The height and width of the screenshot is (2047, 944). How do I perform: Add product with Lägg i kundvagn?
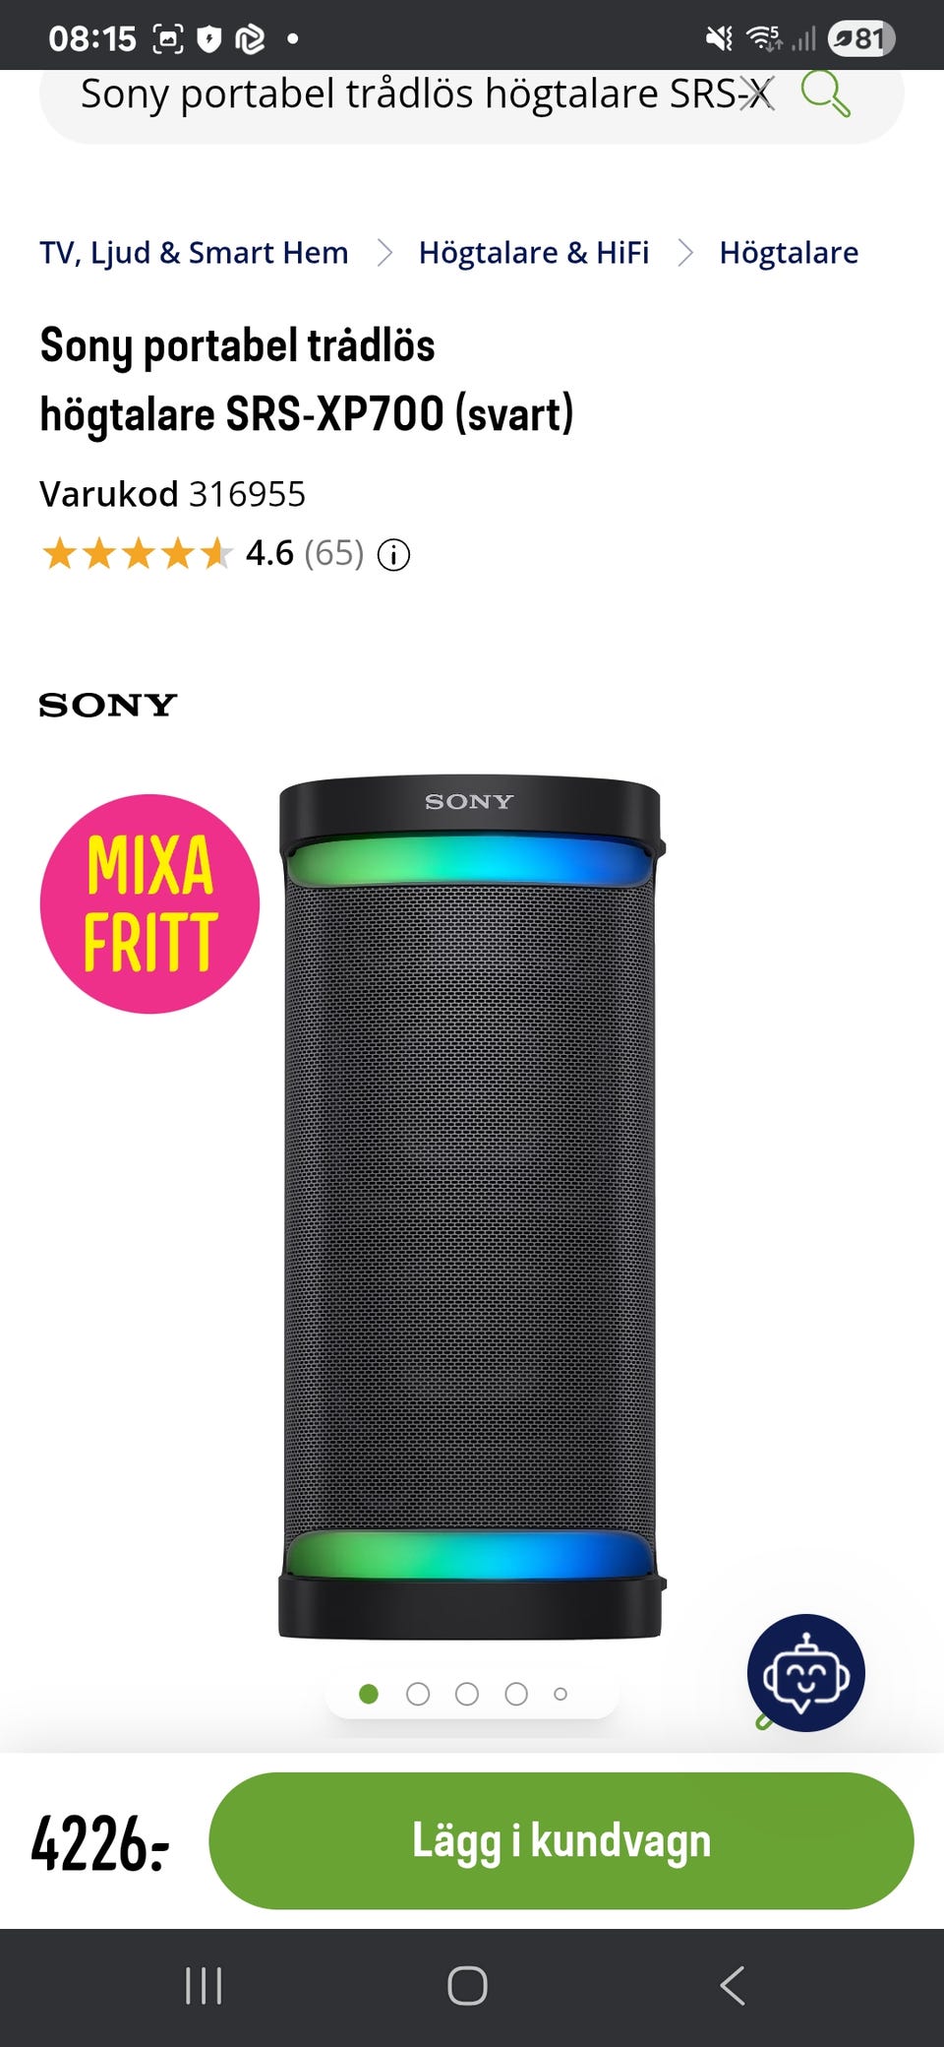point(561,1840)
